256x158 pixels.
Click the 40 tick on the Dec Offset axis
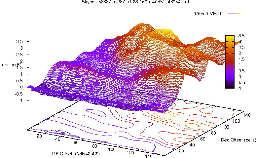click(x=192, y=145)
